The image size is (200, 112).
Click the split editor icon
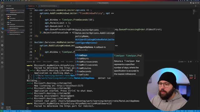[196, 6]
